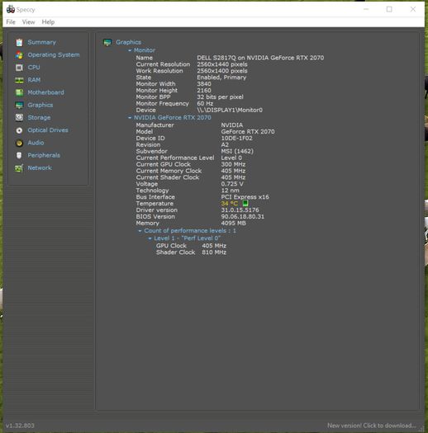This screenshot has width=428, height=433.
Task: Open the Storage section label
Action: click(39, 118)
